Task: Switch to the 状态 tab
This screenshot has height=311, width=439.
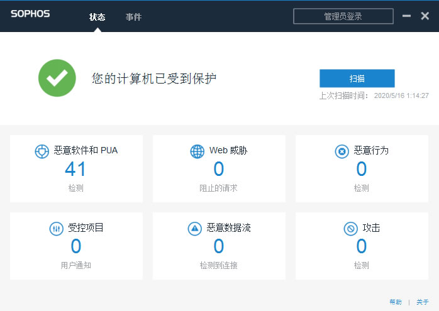Action: (97, 17)
